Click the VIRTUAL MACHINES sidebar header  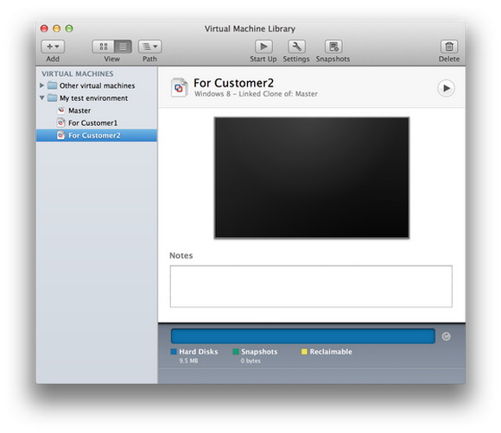pos(78,73)
